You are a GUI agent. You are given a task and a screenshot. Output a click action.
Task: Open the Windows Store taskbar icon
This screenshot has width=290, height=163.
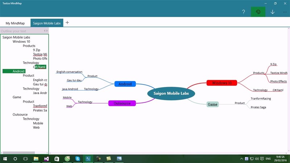pyautogui.click(x=57, y=159)
